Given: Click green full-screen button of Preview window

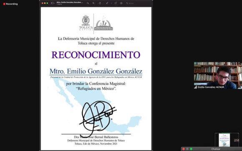Looking at the screenshot, I should tap(47, 3).
